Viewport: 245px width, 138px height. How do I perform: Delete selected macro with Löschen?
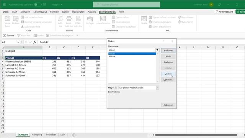pos(168,74)
